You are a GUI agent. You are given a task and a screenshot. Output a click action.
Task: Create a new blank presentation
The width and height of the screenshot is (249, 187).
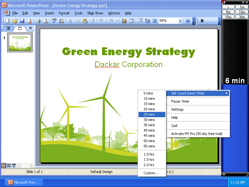[7, 21]
